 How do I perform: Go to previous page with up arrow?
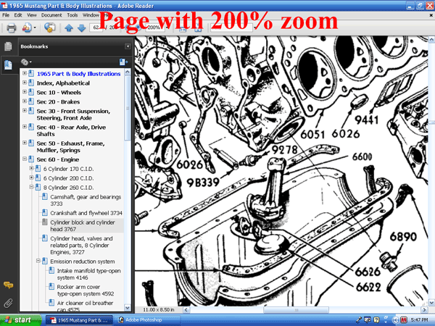[69, 28]
